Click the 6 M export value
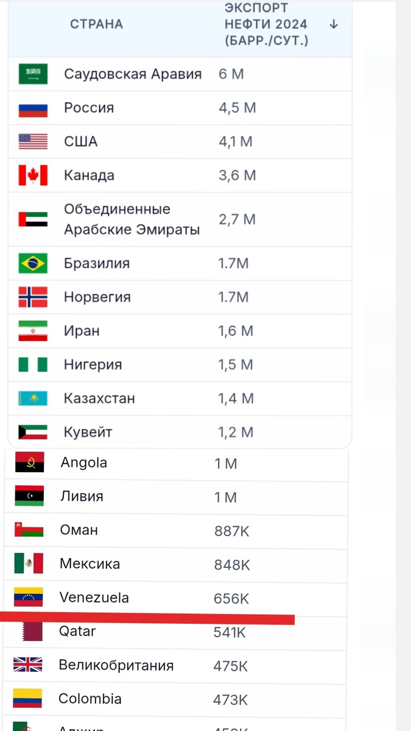 coord(231,74)
